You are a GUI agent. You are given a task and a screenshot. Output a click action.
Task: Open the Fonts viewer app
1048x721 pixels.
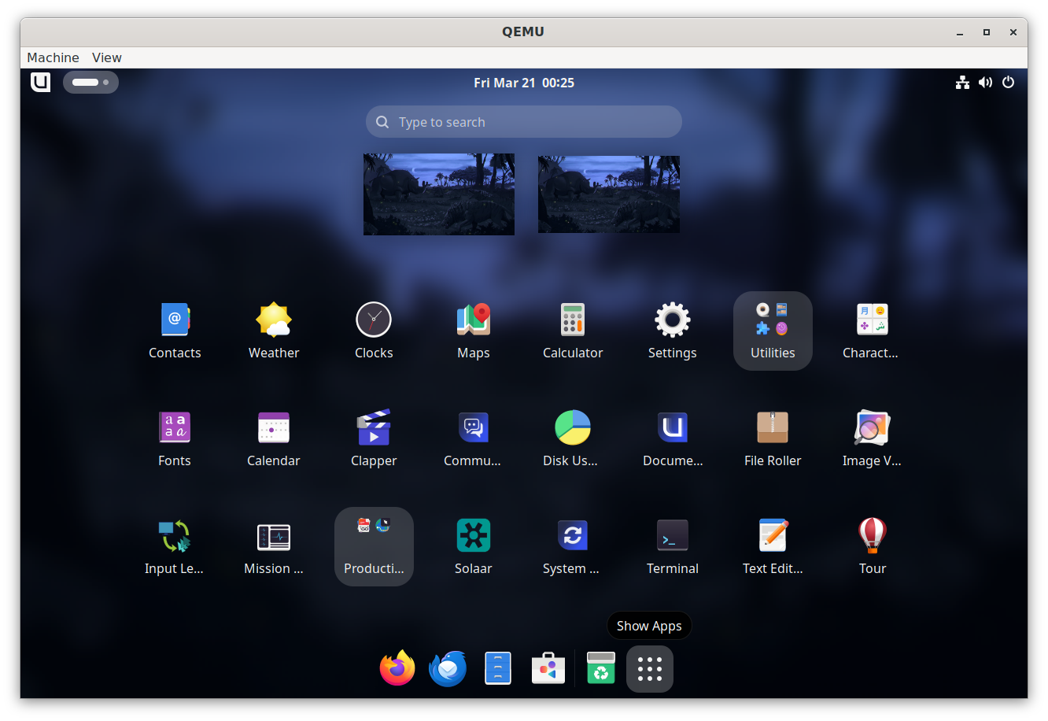click(x=175, y=438)
